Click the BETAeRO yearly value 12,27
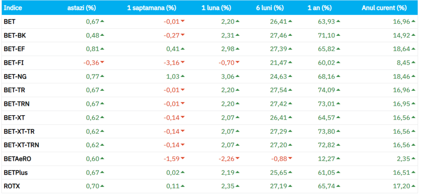The height and width of the screenshot is (195, 423). click(326, 159)
